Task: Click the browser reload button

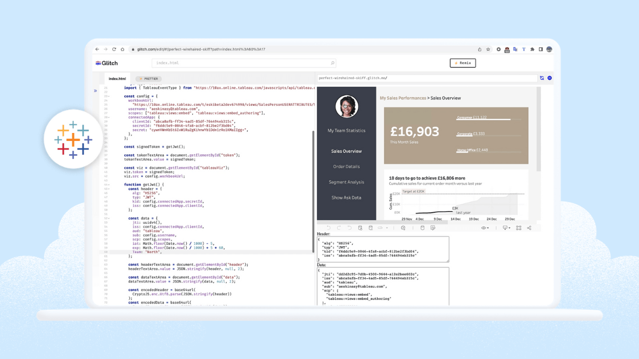Action: 114,49
